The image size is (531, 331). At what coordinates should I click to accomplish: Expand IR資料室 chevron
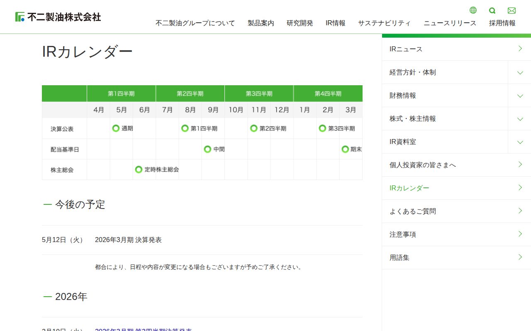[x=520, y=142]
